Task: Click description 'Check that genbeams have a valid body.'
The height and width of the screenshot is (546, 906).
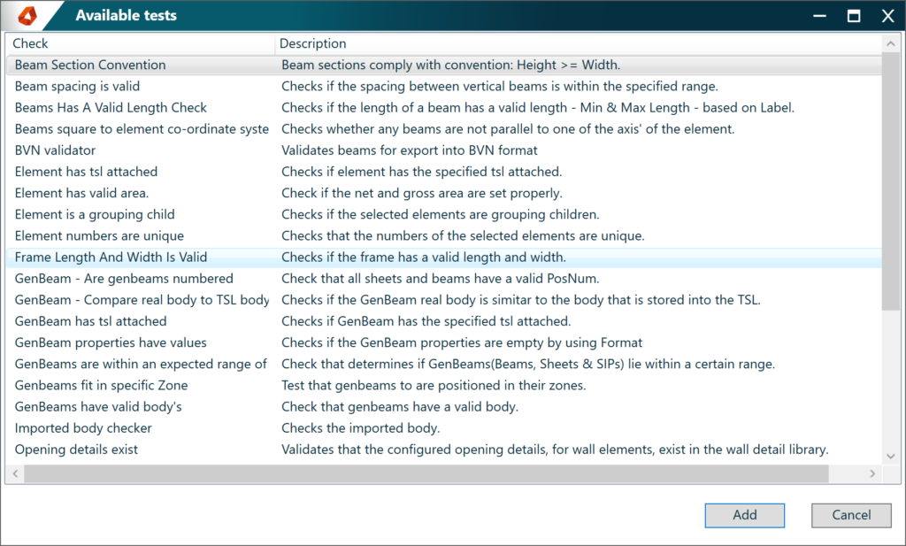Action: 400,407
